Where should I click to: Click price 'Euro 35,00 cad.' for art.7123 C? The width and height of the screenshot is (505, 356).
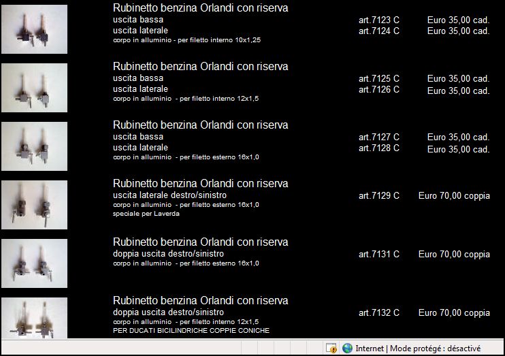click(x=458, y=20)
